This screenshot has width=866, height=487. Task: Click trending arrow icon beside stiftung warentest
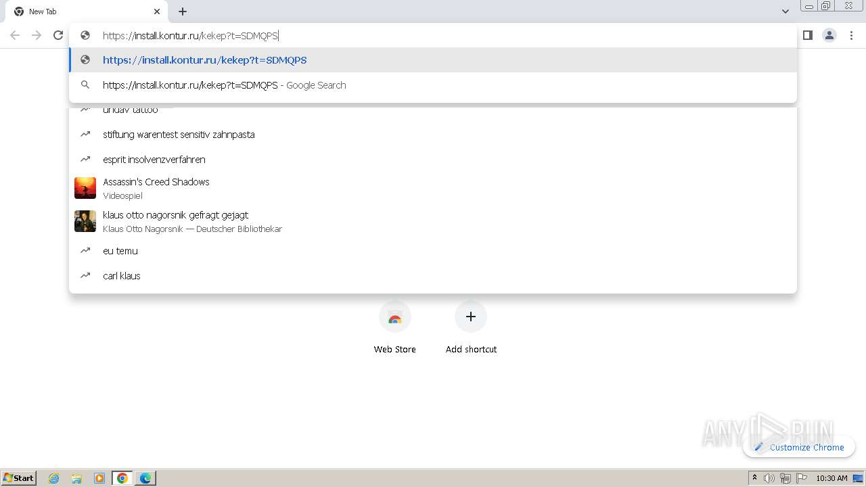tap(85, 134)
